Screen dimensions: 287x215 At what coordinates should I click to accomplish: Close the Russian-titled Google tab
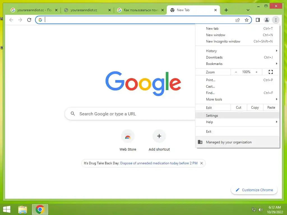point(162,10)
